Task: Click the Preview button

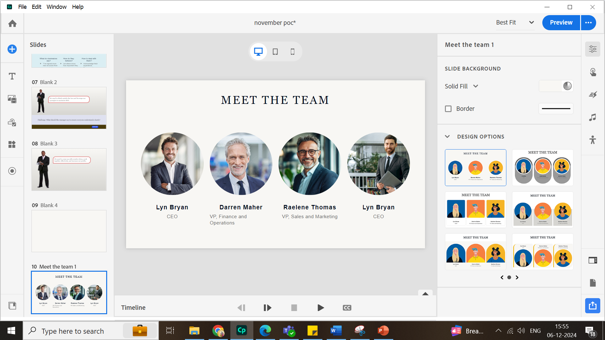Action: [x=561, y=23]
